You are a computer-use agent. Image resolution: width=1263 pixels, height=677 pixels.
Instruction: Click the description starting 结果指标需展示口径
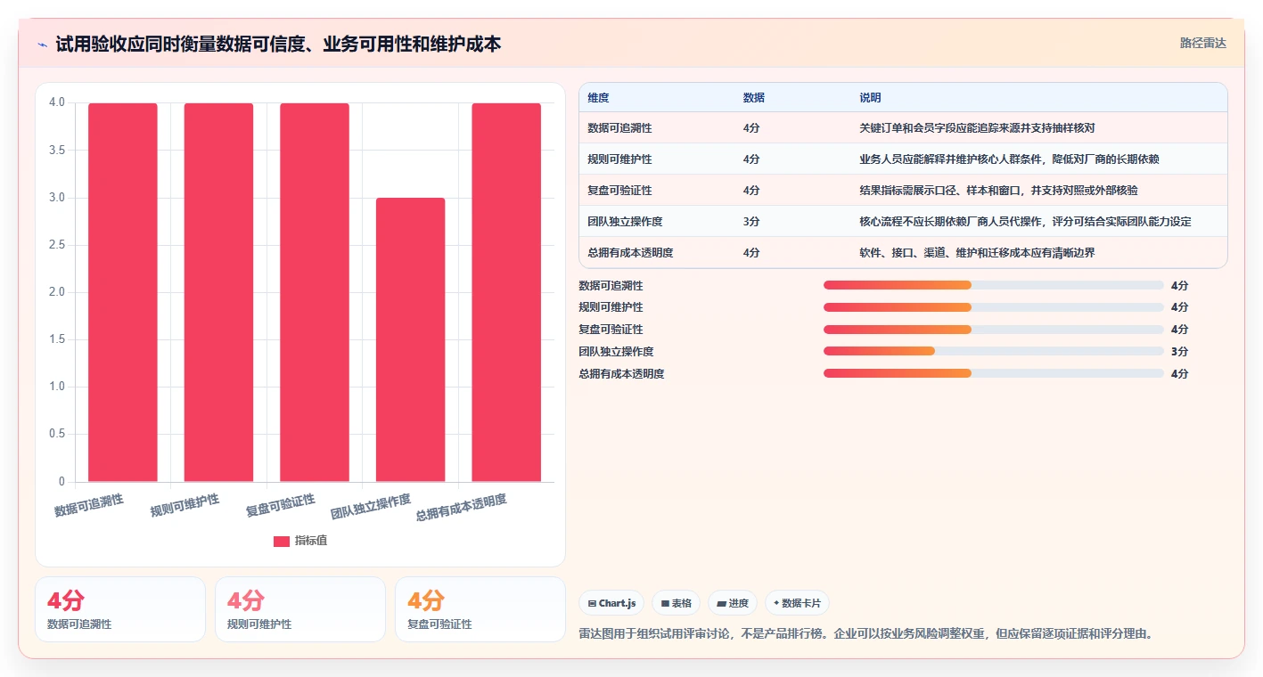998,191
